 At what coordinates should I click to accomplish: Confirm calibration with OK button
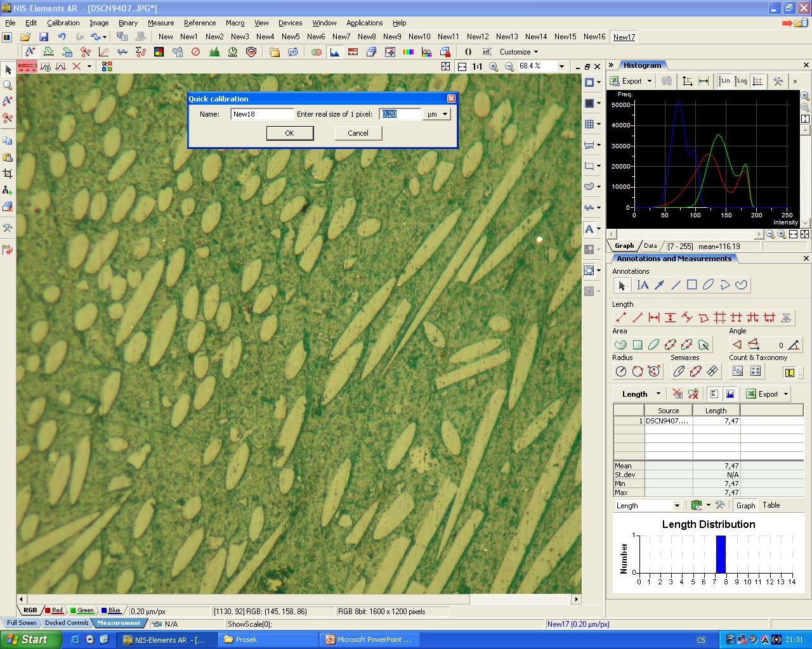(289, 133)
